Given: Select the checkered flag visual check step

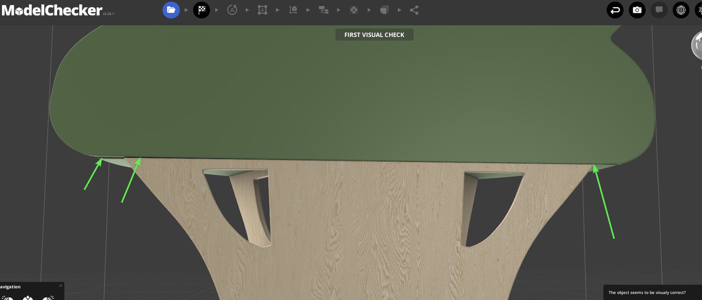Looking at the screenshot, I should point(202,10).
